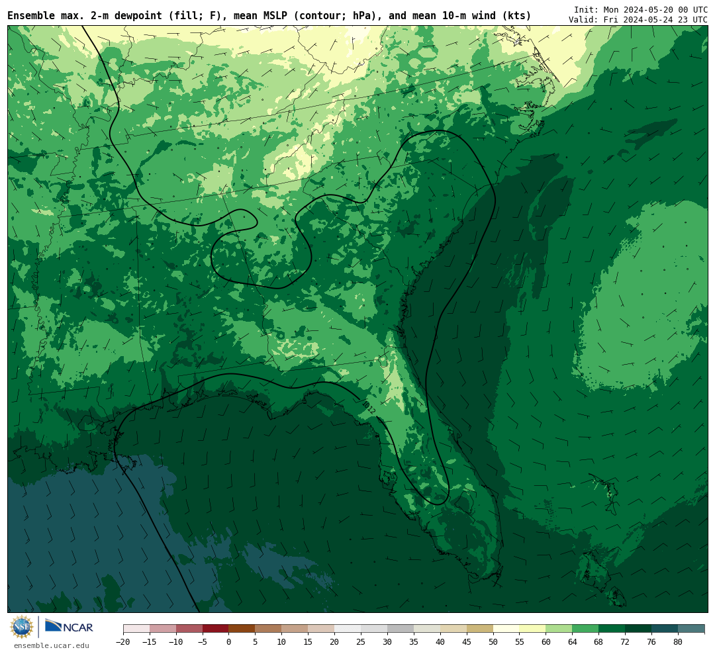Pick the colorbar swatch between 15 and 20

tap(322, 629)
